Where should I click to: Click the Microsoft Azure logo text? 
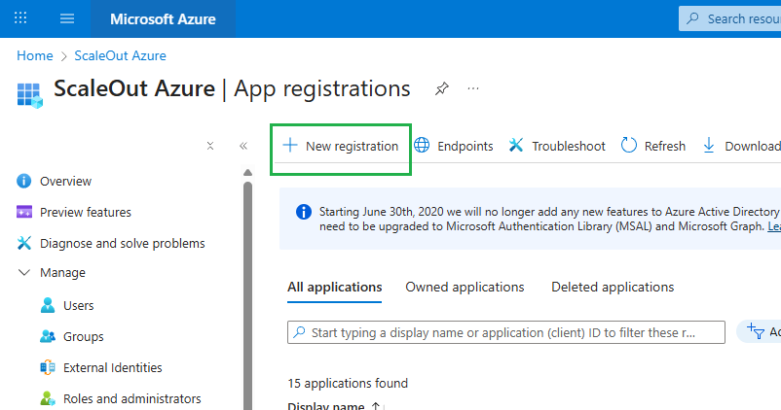163,18
